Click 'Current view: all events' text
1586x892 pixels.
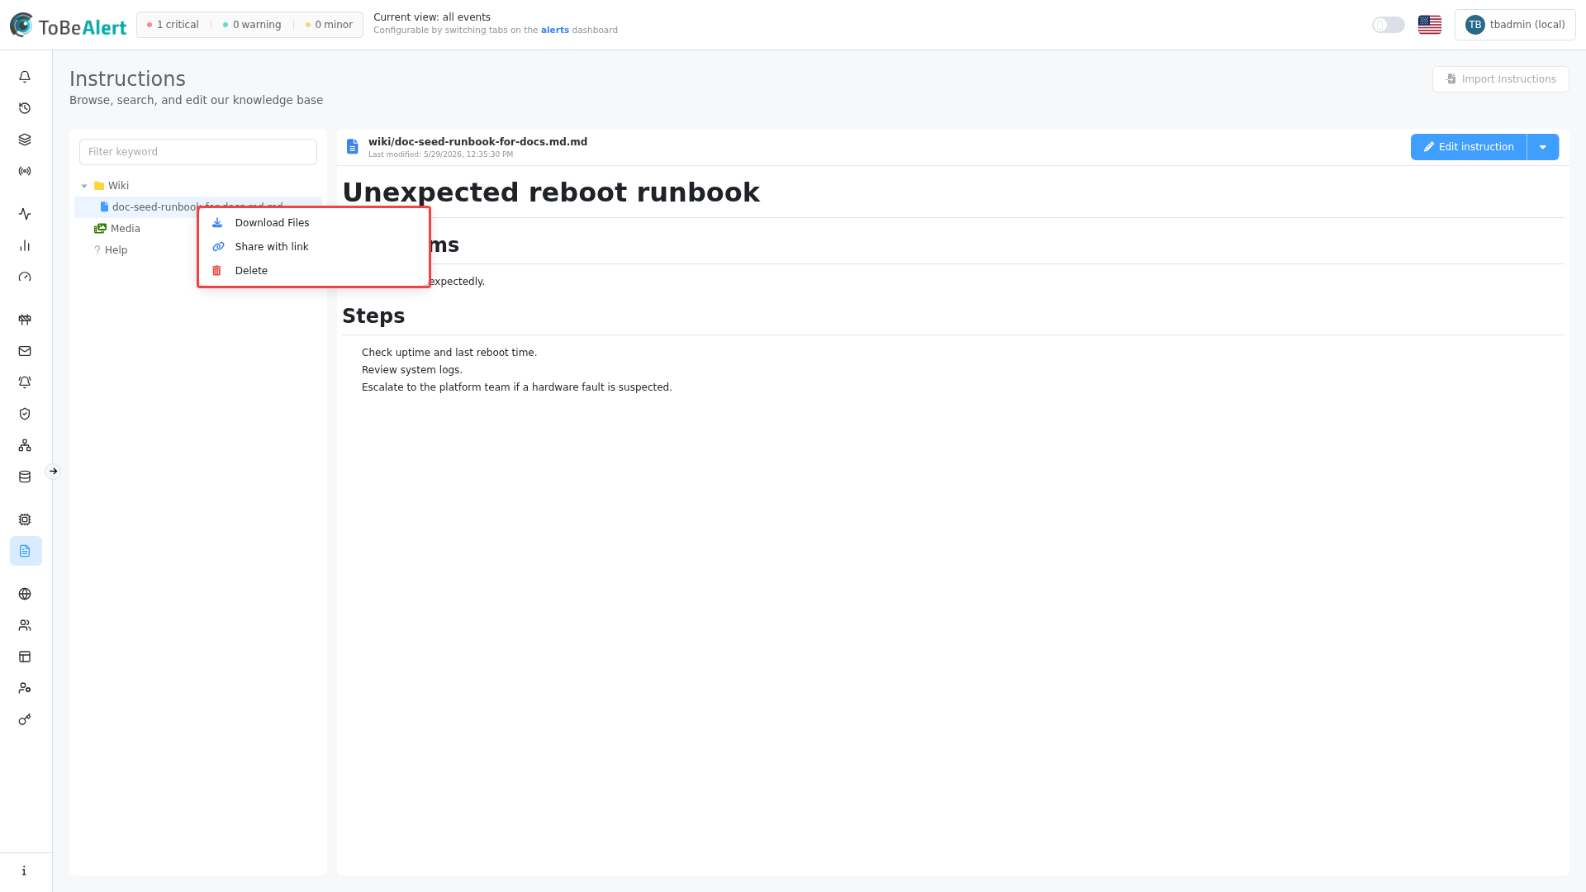click(432, 17)
